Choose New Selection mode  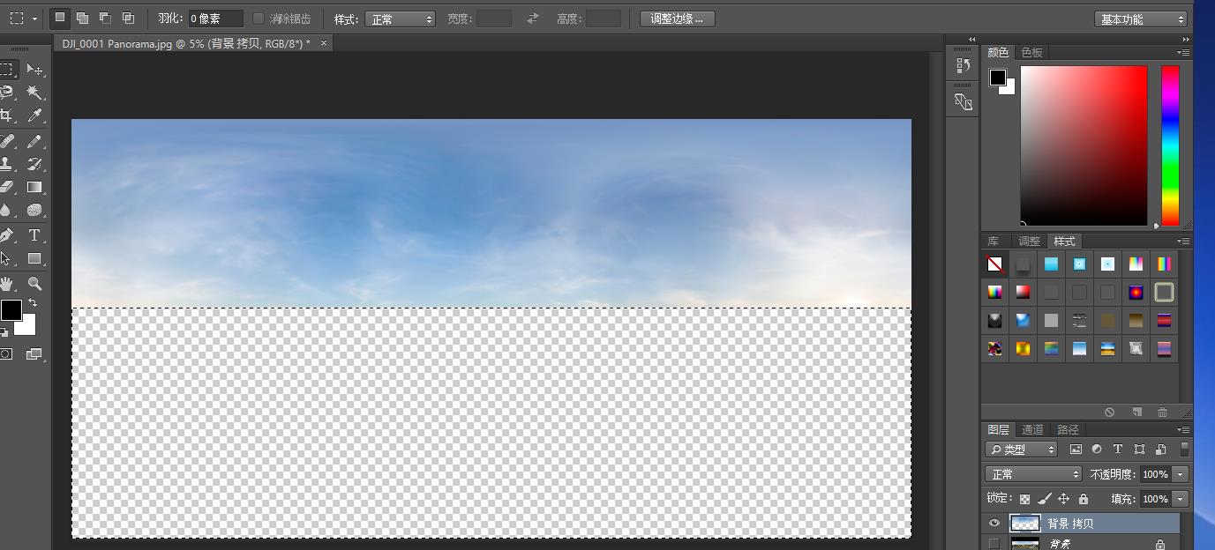click(60, 18)
